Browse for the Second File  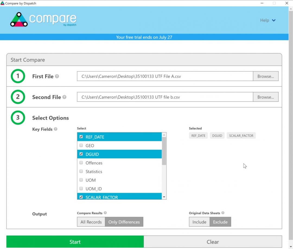(266, 97)
